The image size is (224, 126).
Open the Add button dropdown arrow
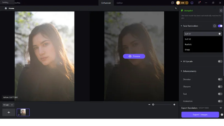(12, 105)
